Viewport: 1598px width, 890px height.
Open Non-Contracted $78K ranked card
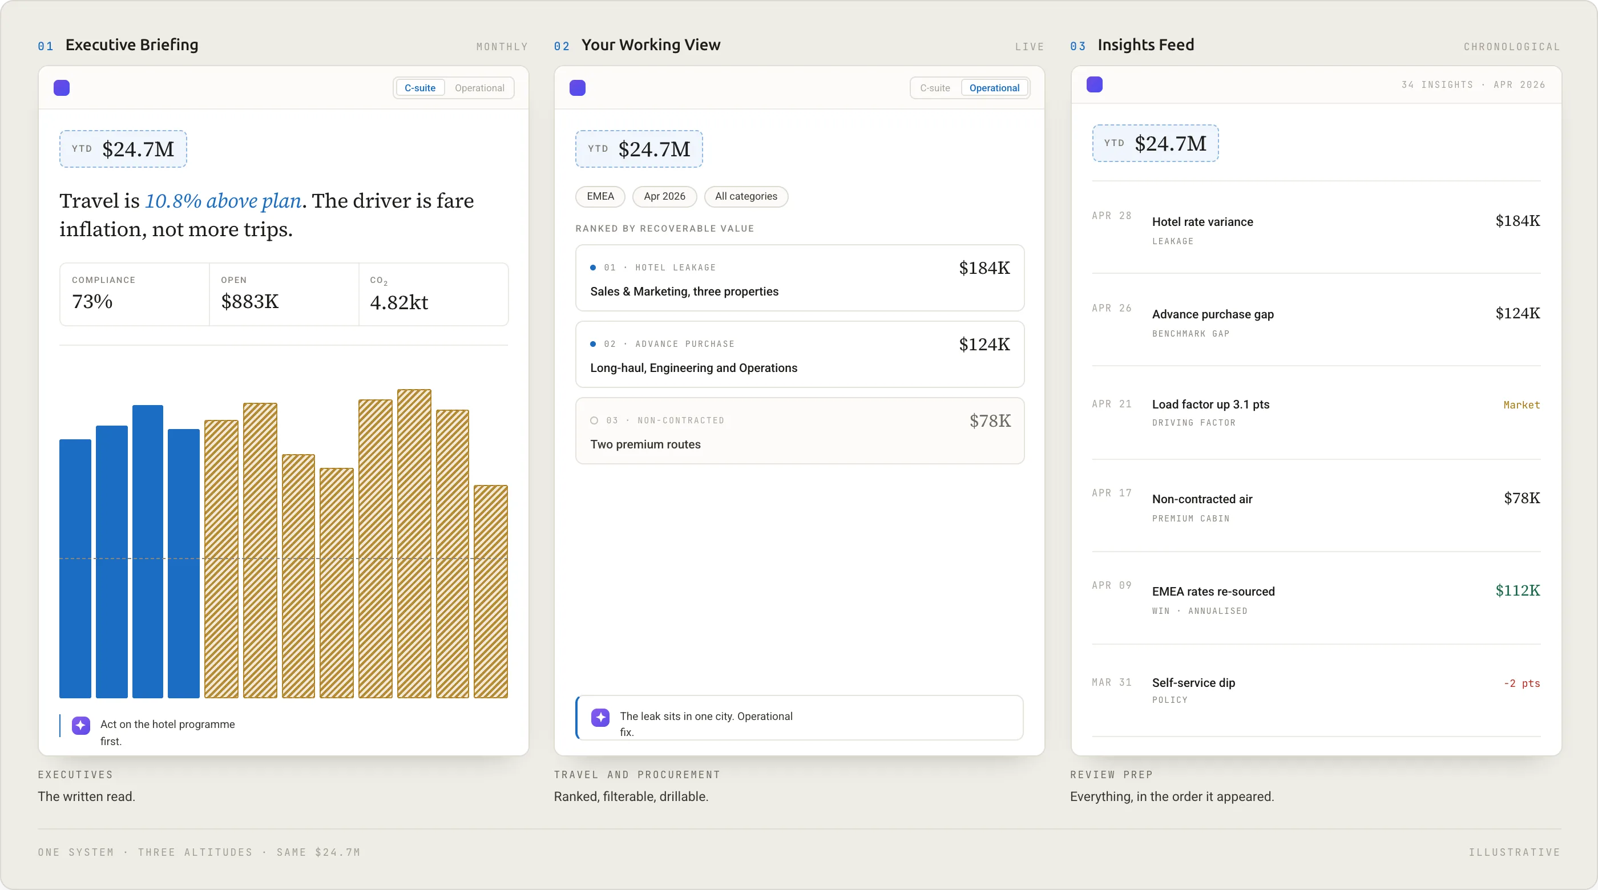coord(800,431)
